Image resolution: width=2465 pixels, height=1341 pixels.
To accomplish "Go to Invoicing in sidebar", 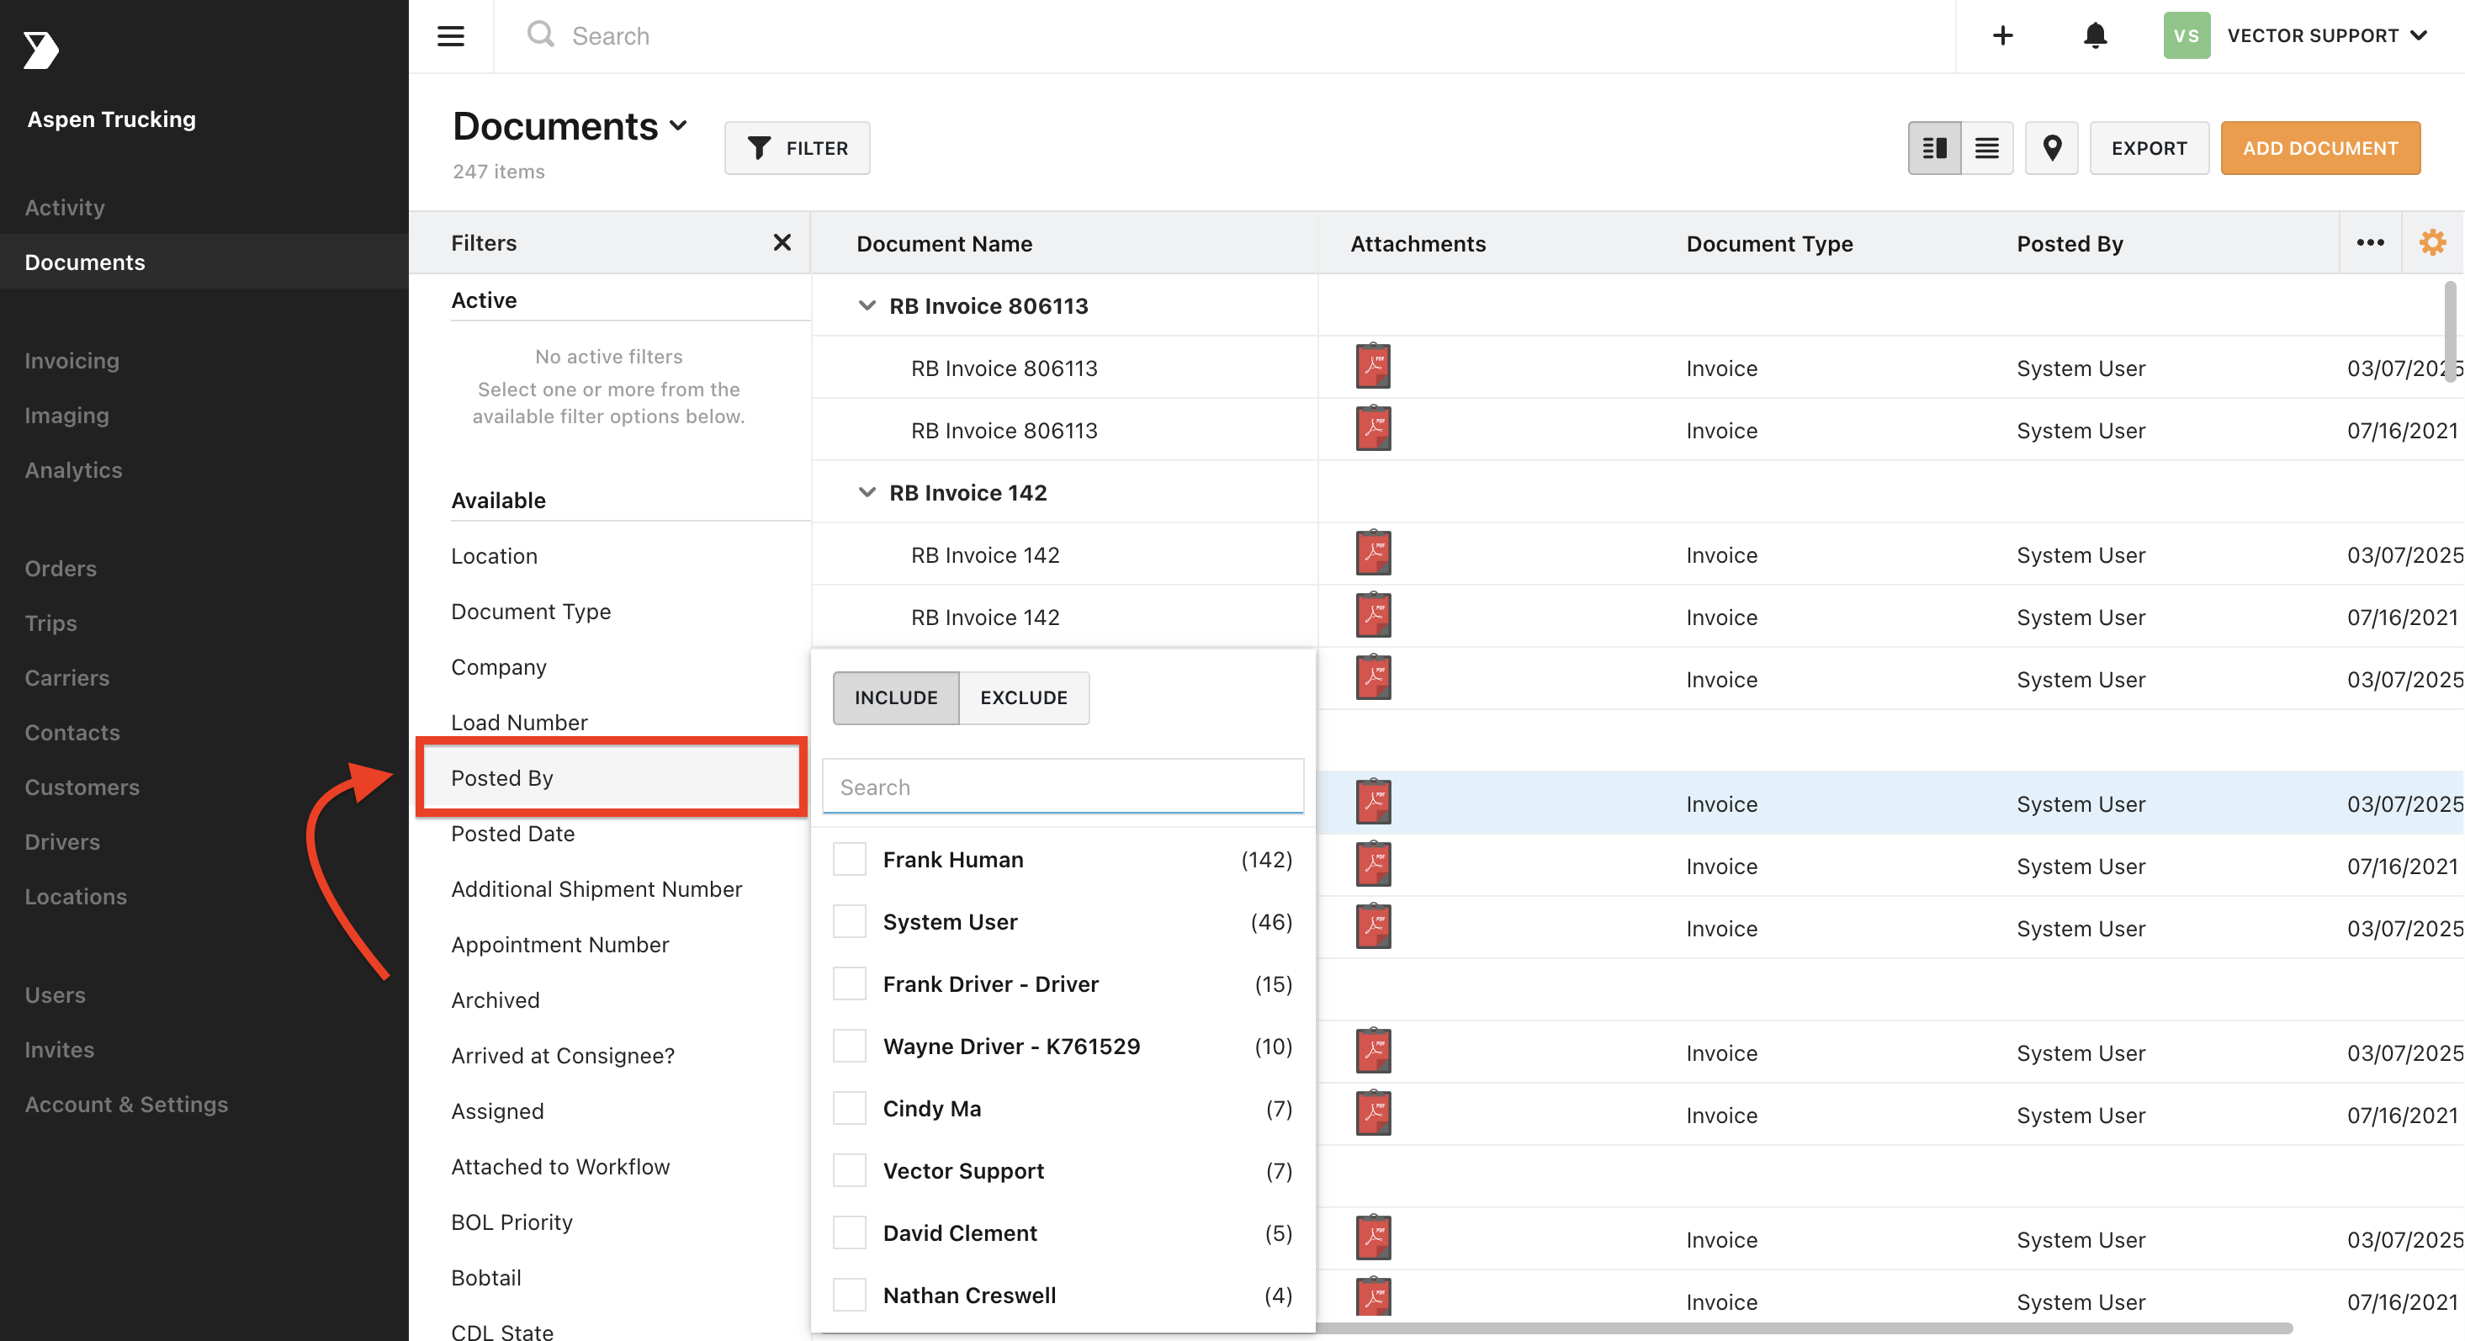I will point(72,361).
